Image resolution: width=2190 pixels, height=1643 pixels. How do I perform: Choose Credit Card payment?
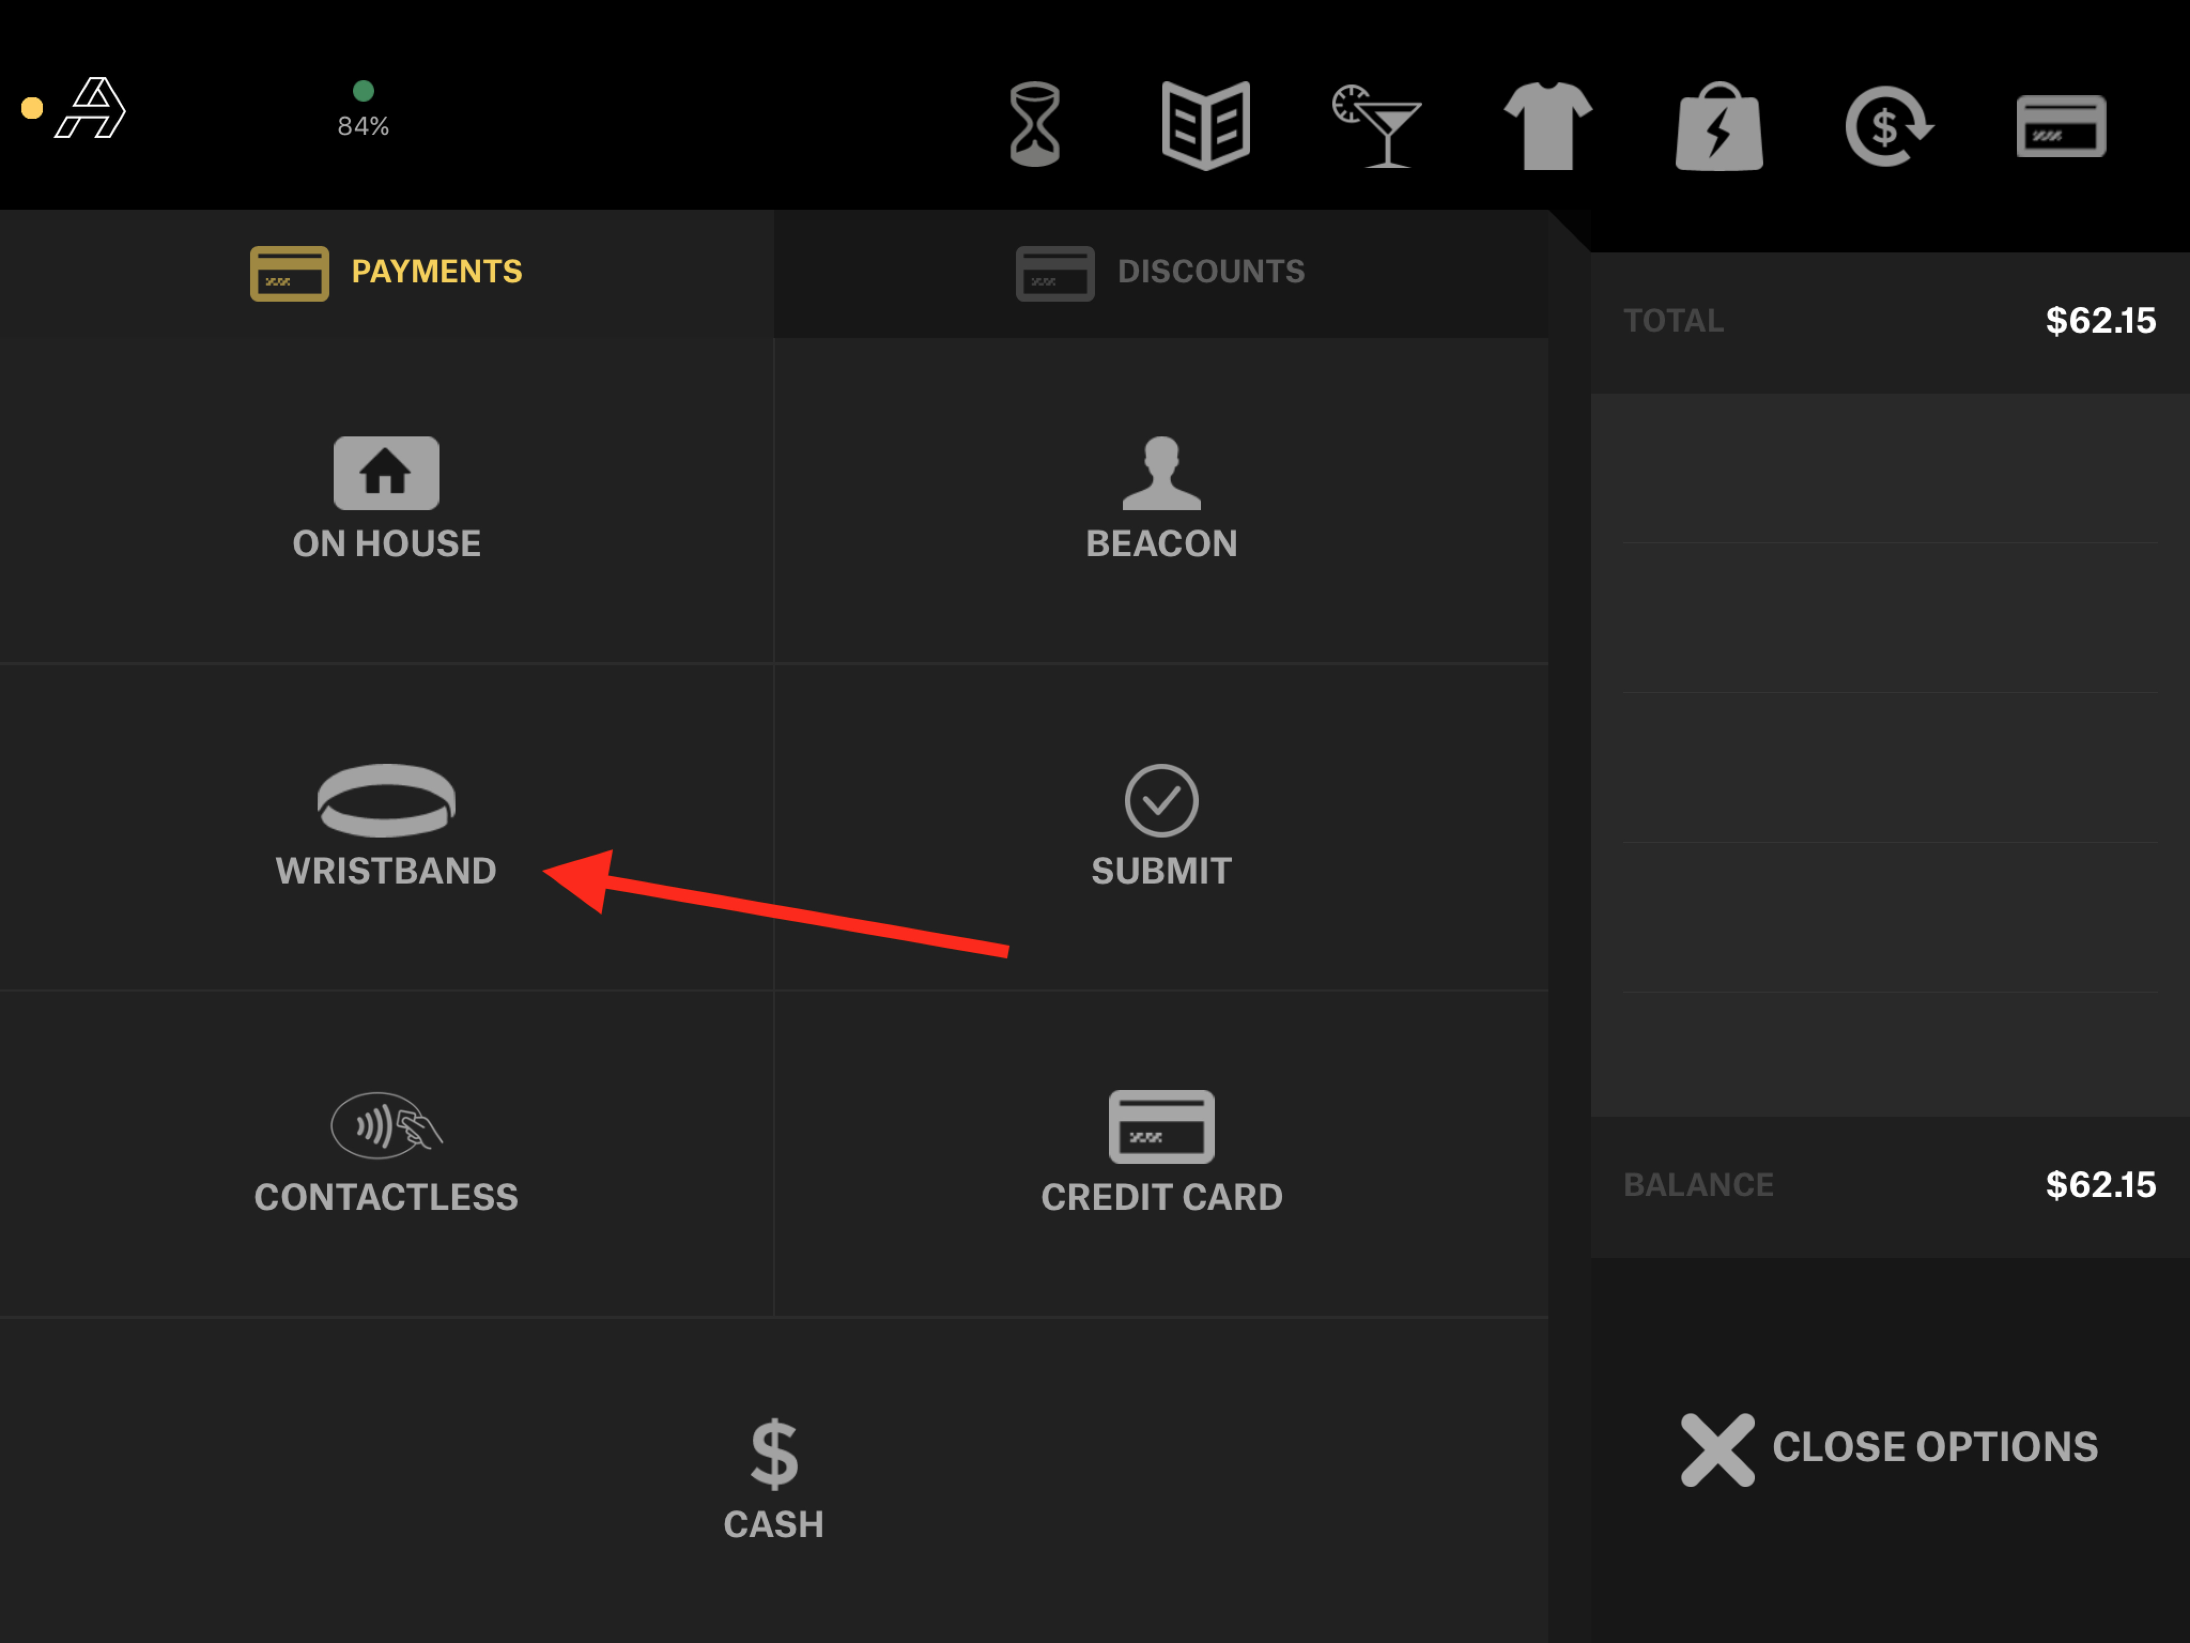coord(1160,1153)
